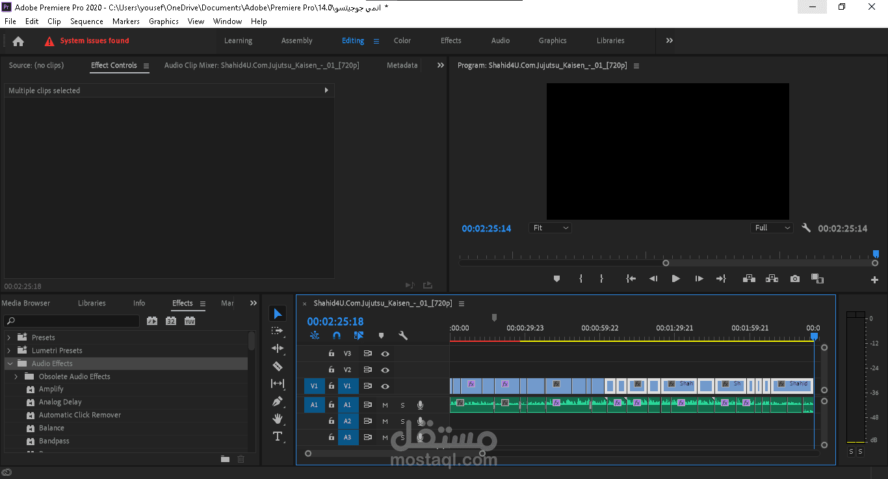The width and height of the screenshot is (888, 479).
Task: Switch to the Assembly workspace
Action: [297, 40]
